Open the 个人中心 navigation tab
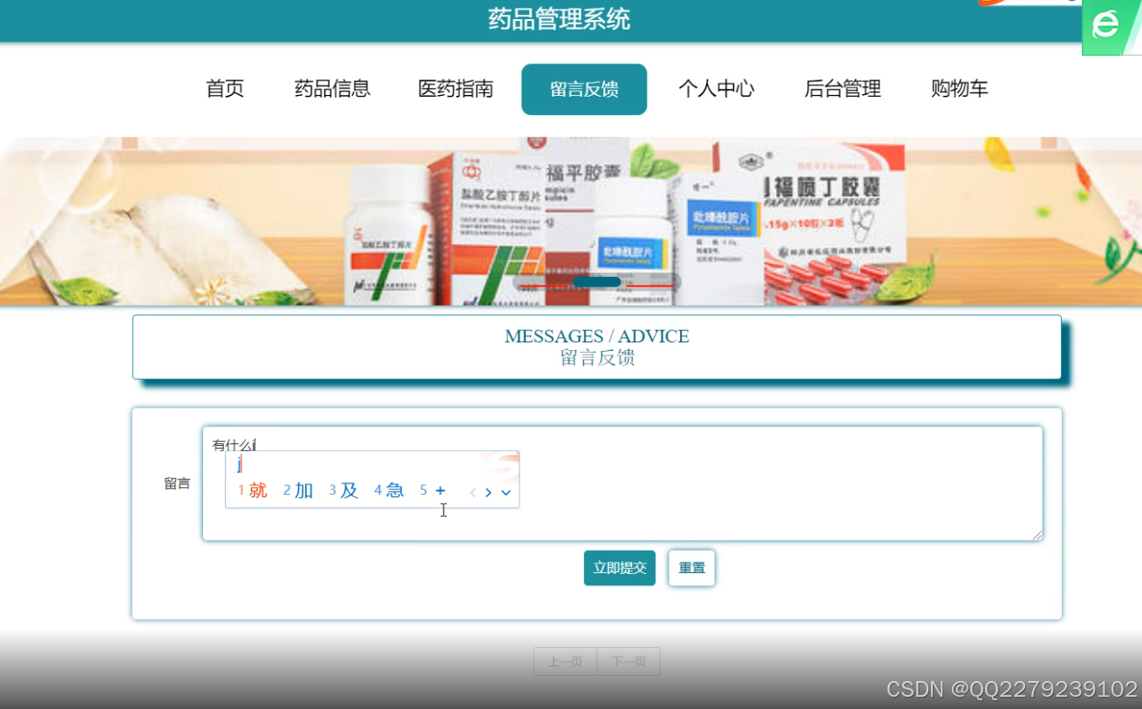This screenshot has height=709, width=1142. point(717,88)
